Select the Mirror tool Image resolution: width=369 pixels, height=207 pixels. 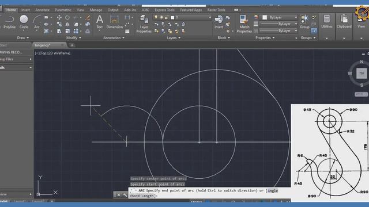67,24
